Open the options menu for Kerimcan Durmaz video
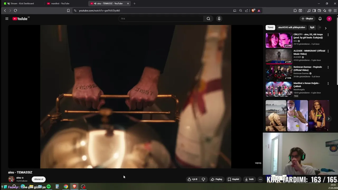 (328, 67)
